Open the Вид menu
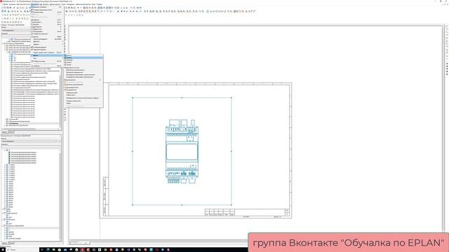 [41, 4]
